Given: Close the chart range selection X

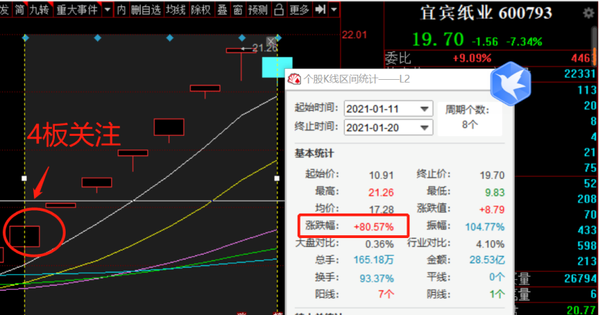Looking at the screenshot, I should pyautogui.click(x=270, y=41).
